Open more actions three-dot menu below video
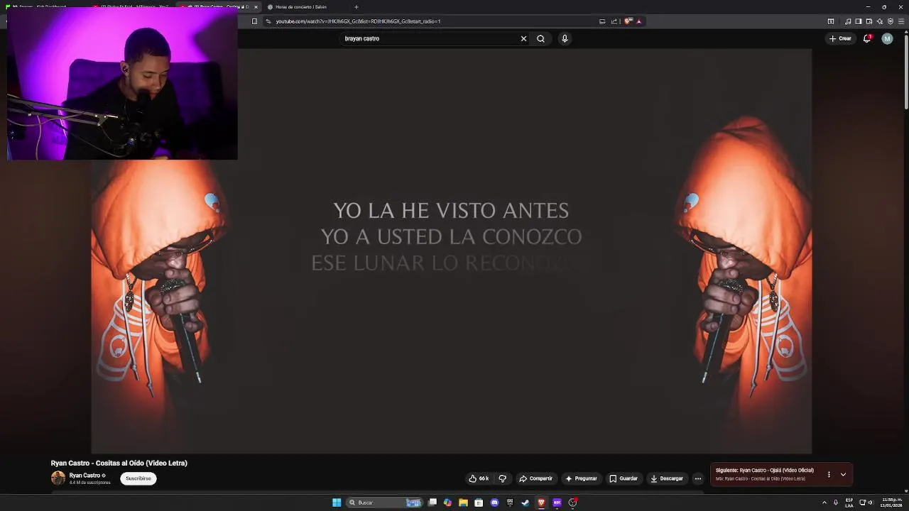This screenshot has height=511, width=909. [x=697, y=478]
